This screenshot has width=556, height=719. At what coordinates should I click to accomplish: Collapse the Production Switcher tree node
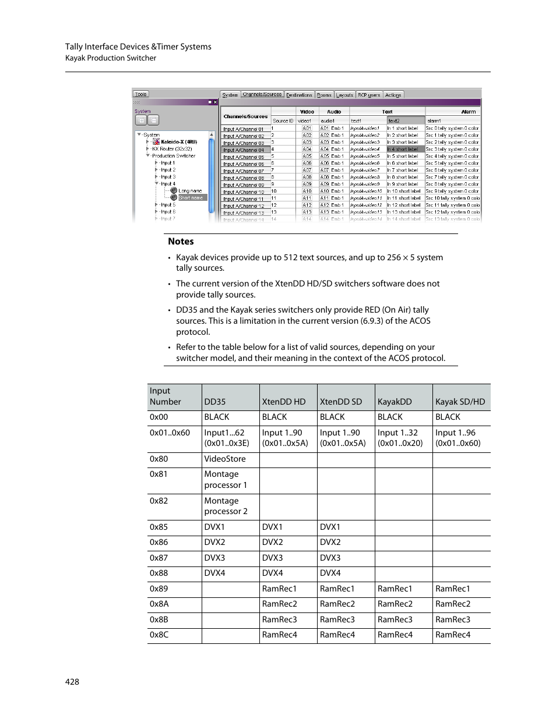coord(148,155)
